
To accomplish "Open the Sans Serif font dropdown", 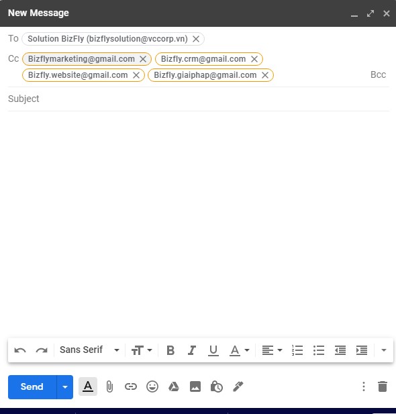I will point(89,350).
